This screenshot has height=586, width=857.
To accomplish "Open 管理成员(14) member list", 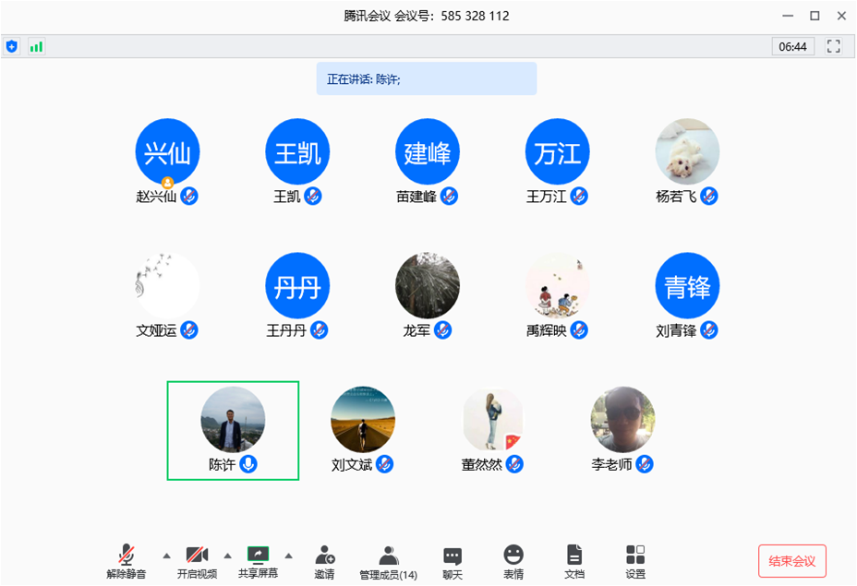I will point(389,562).
